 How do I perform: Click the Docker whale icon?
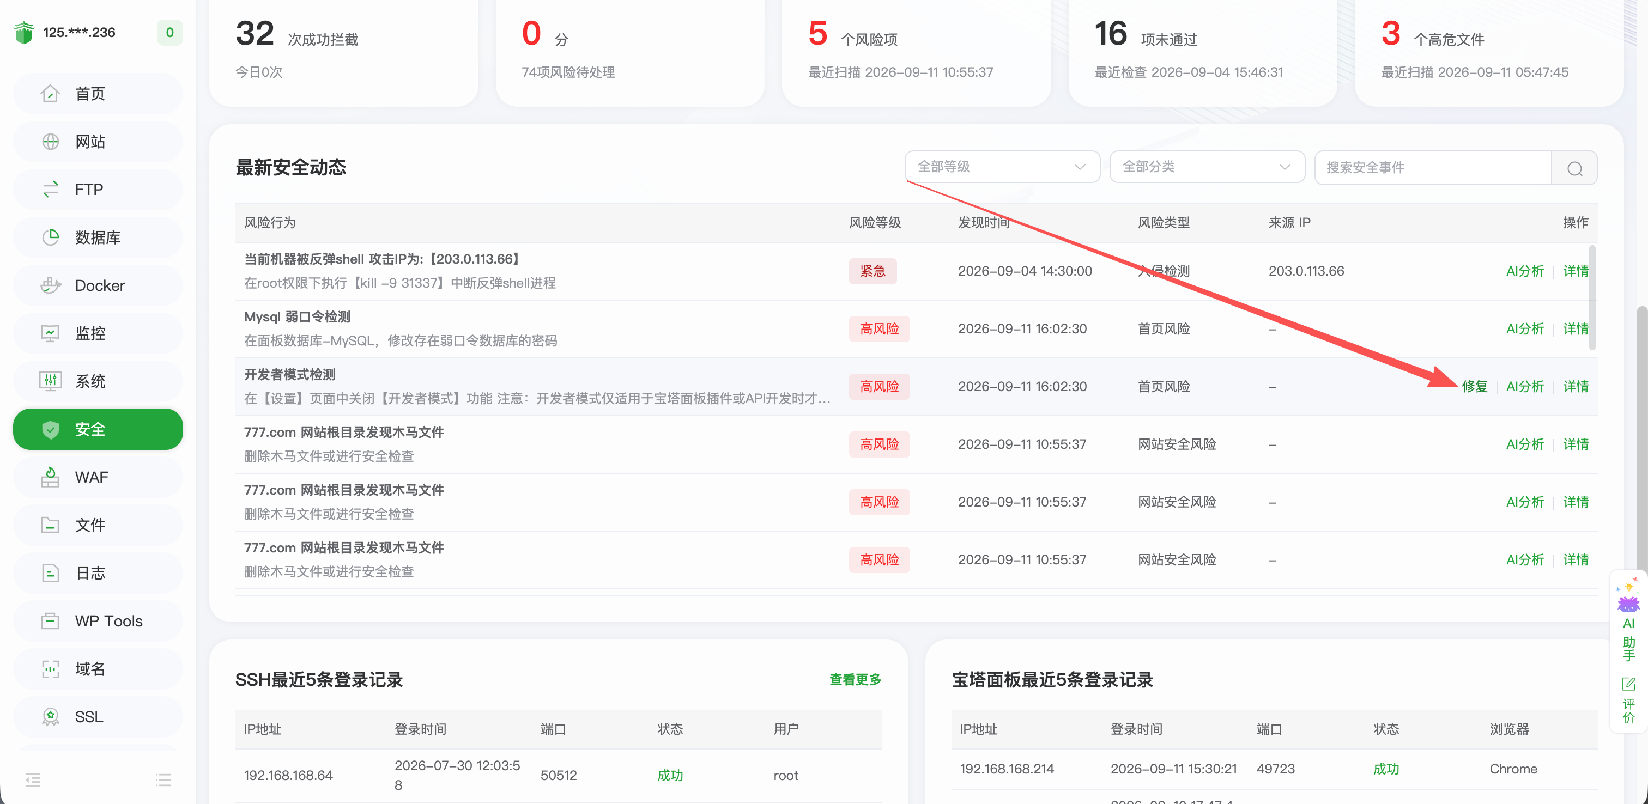coord(51,285)
